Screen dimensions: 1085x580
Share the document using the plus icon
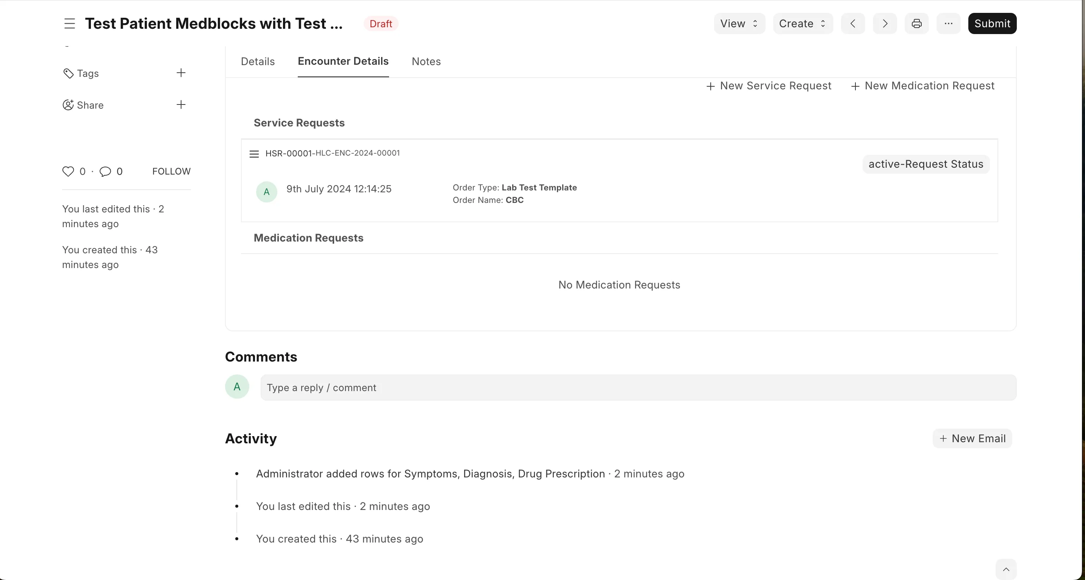[181, 105]
